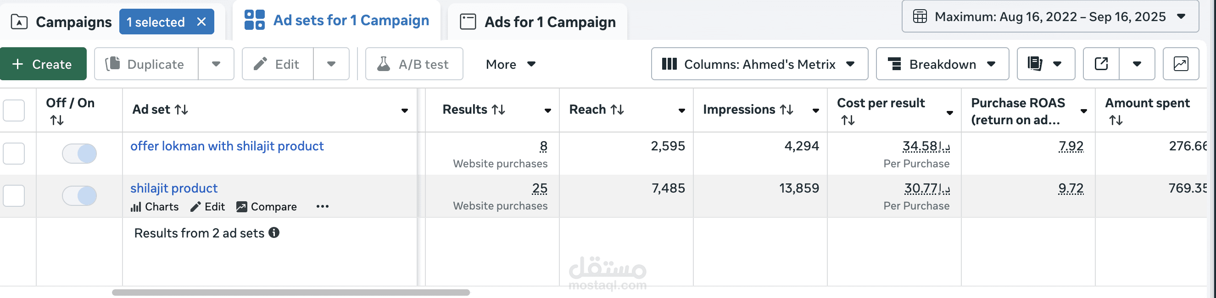Open the reports icon dropdown

click(1046, 64)
